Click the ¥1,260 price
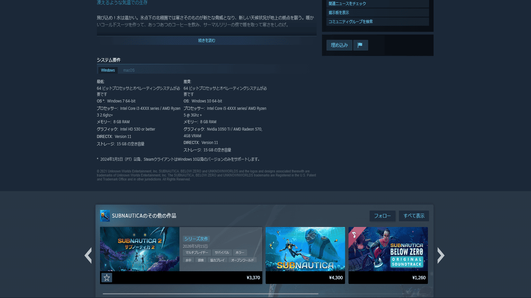 (x=419, y=278)
